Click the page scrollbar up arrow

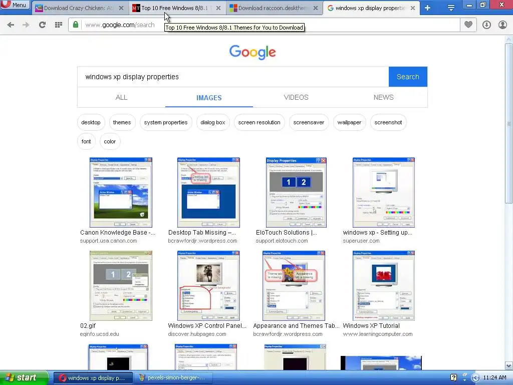click(x=509, y=39)
